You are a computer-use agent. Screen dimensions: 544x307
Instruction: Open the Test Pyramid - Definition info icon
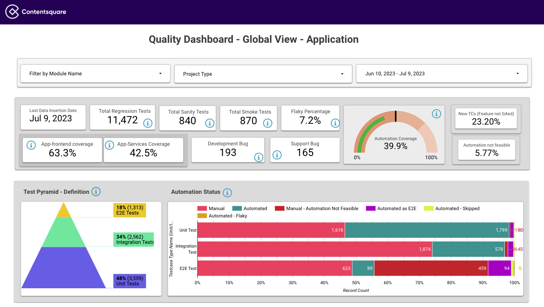pos(96,191)
